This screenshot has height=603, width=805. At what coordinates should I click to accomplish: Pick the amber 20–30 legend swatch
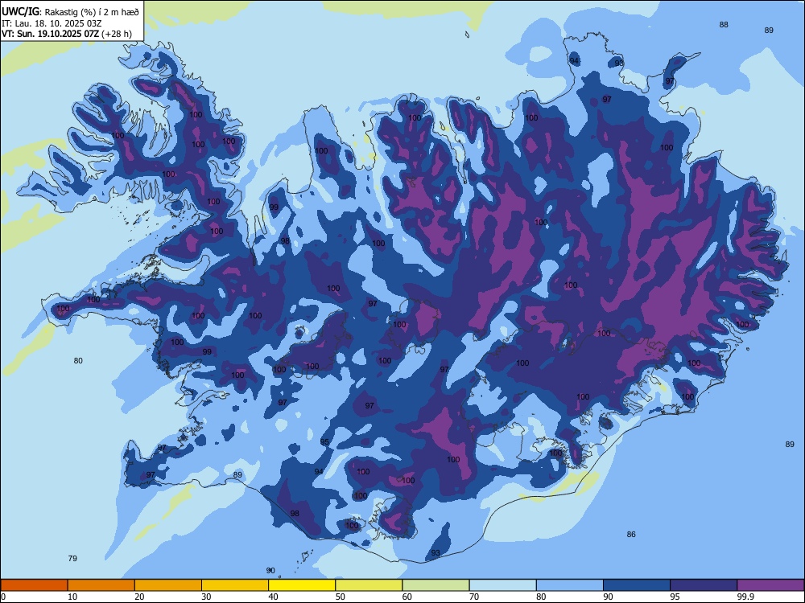coord(168,585)
